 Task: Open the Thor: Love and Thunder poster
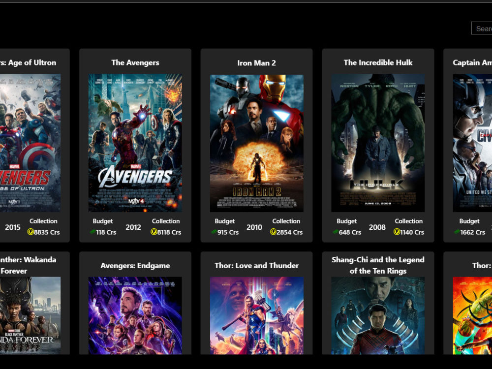(x=257, y=316)
